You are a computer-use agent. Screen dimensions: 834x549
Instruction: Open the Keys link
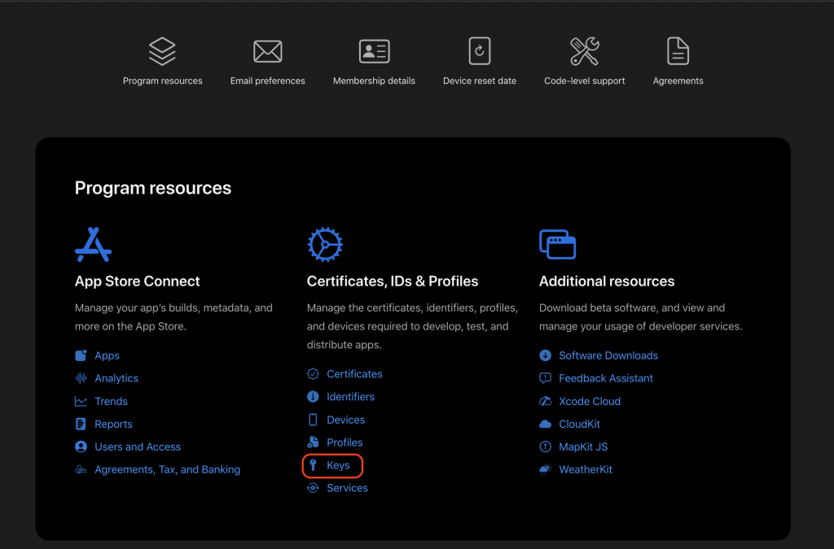(x=338, y=466)
